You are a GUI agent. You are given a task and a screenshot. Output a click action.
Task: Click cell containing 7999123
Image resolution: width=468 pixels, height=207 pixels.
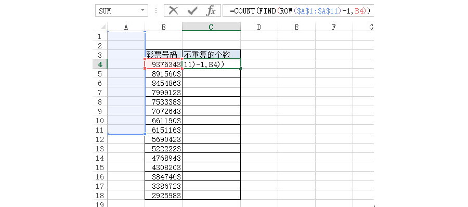164,92
